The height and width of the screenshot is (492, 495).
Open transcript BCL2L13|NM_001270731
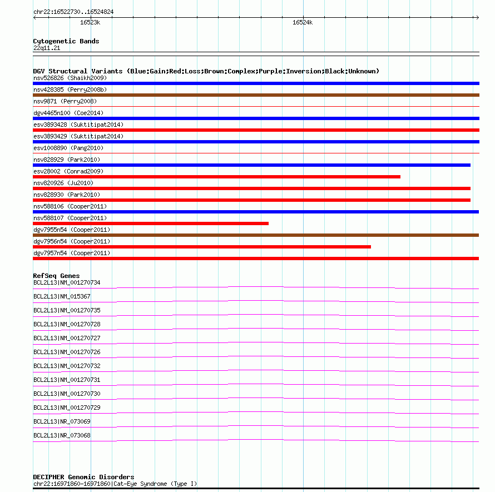(67, 380)
